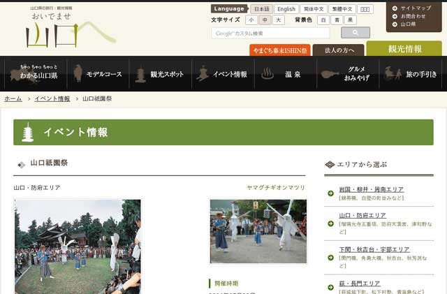Open 観光情報 tab
The image size is (447, 294).
[x=404, y=49]
